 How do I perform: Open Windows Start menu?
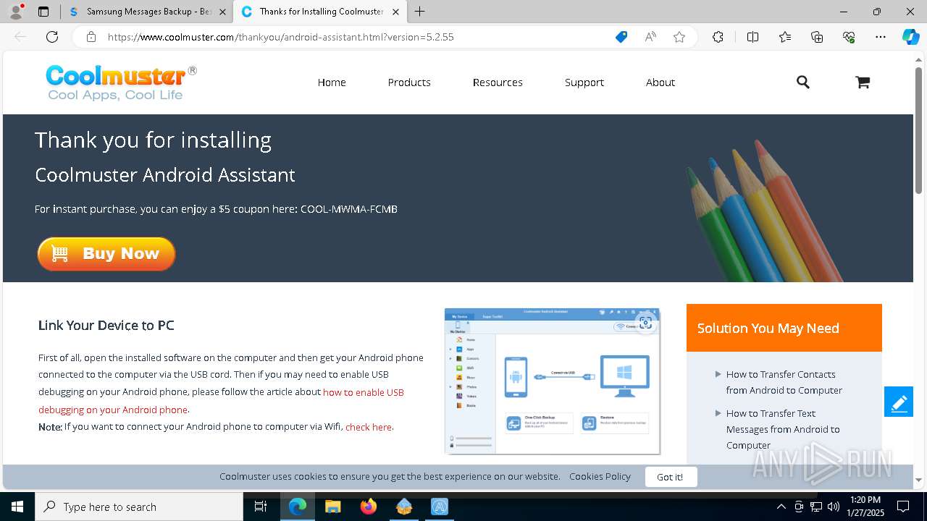click(x=17, y=507)
